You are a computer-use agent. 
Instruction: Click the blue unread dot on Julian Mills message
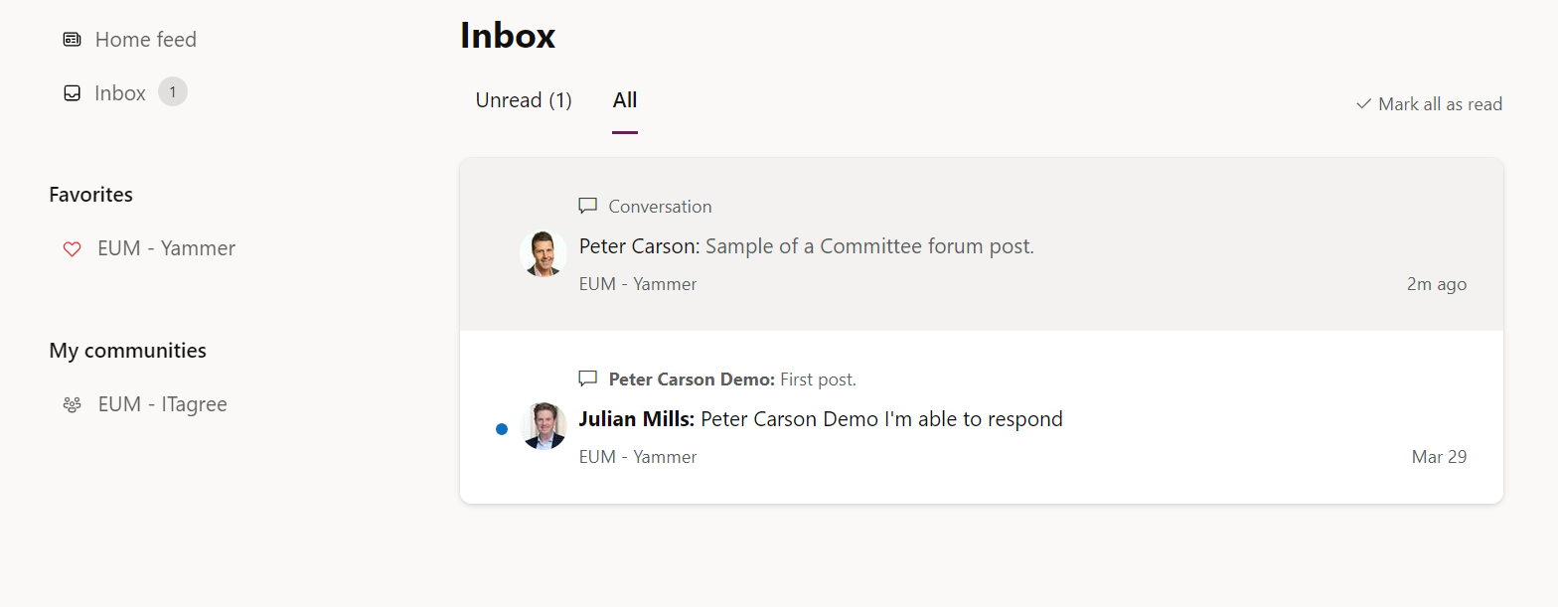(x=502, y=429)
